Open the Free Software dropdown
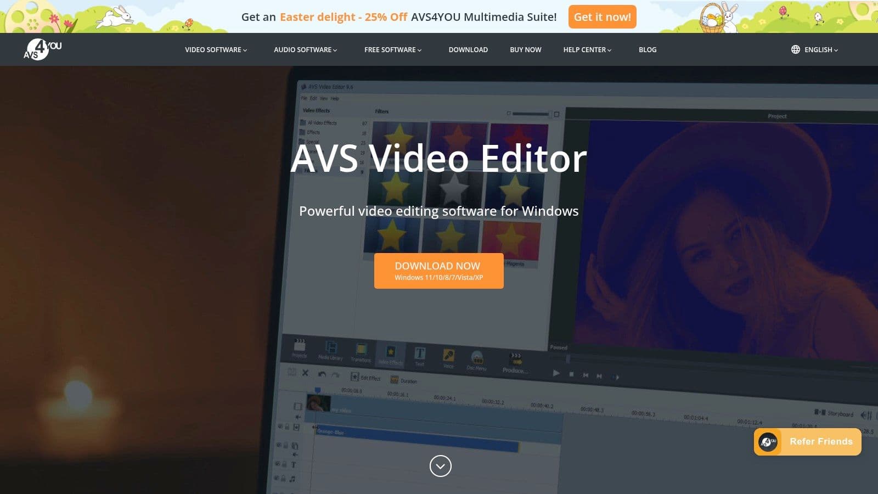Image resolution: width=878 pixels, height=494 pixels. point(393,49)
